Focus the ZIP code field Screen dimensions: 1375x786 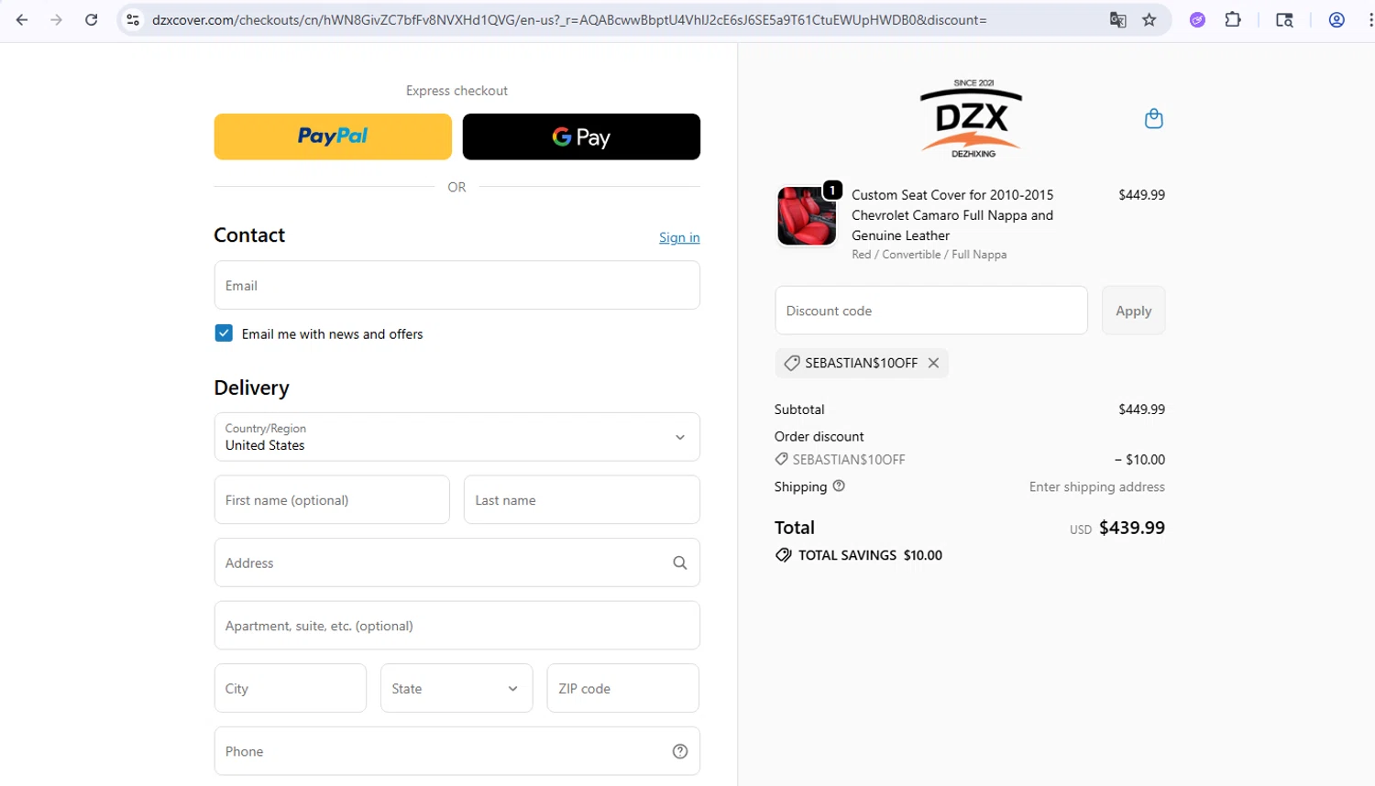click(x=623, y=688)
